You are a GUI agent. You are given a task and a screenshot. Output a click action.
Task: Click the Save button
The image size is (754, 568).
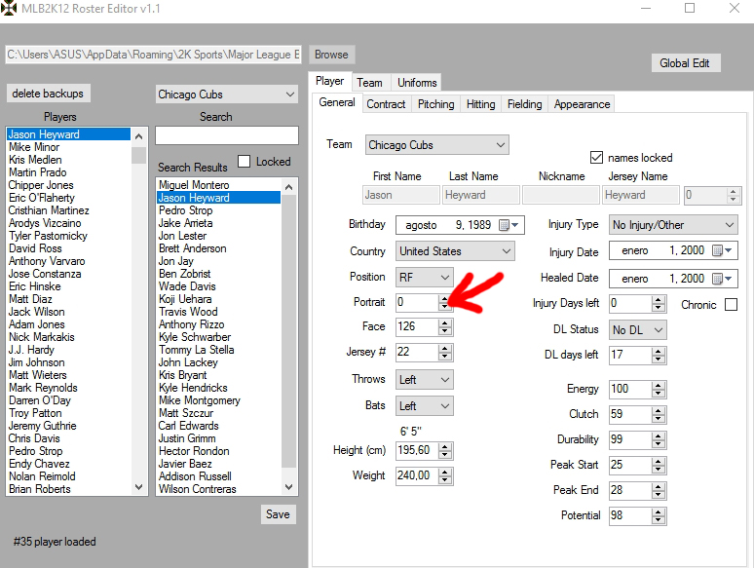278,514
